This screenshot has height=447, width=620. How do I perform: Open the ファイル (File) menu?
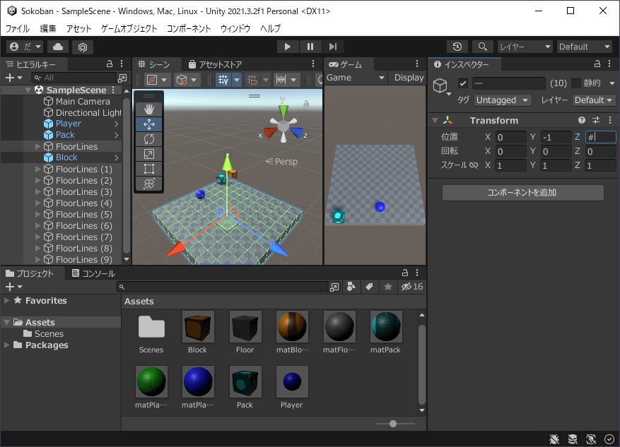18,28
